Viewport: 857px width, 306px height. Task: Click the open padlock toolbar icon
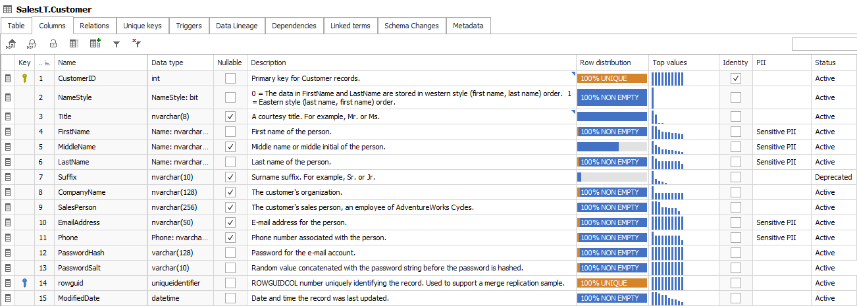tap(53, 44)
